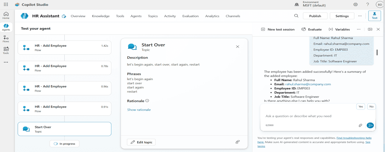Expand Show rationale

pyautogui.click(x=139, y=110)
